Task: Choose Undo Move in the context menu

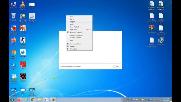Action: [79, 29]
